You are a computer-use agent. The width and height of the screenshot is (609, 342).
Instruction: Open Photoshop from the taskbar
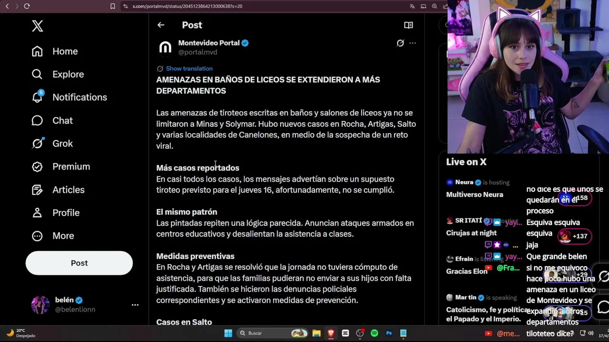pyautogui.click(x=389, y=333)
